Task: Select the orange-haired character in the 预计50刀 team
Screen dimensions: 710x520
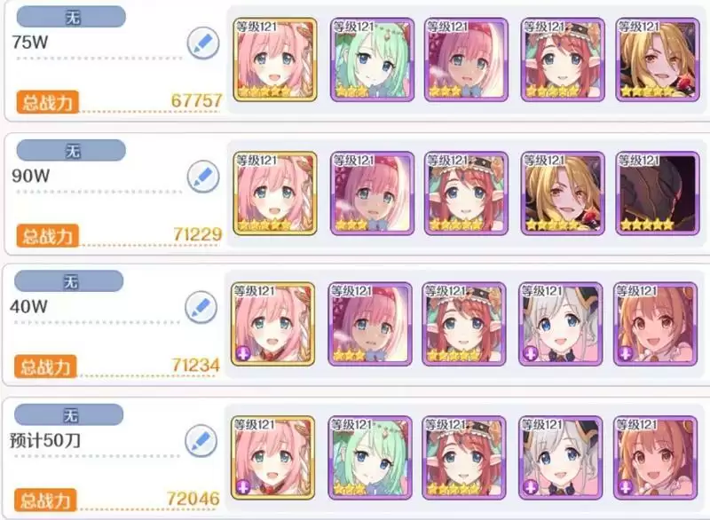Action: point(655,458)
